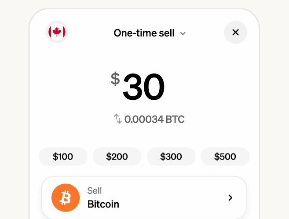This screenshot has width=289, height=219.
Task: Open the One-time sell order type label
Action: coord(144,33)
